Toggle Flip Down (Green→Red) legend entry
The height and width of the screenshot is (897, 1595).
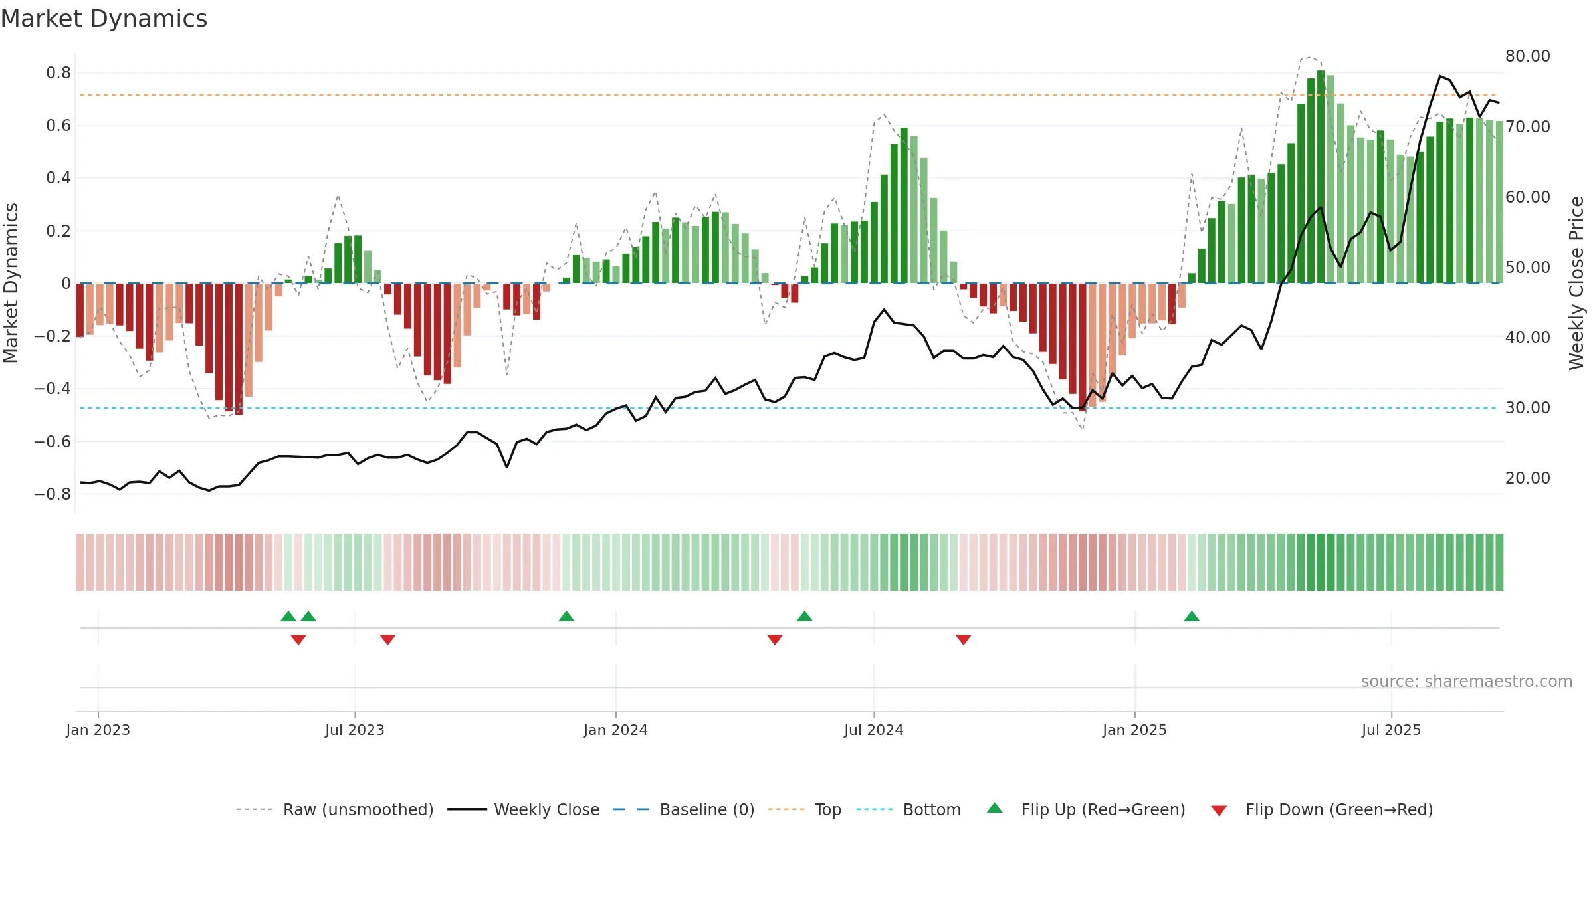click(1322, 809)
